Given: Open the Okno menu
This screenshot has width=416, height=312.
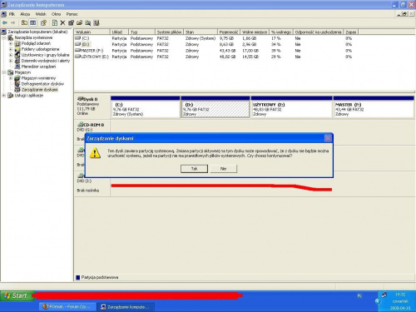Looking at the screenshot, I should click(x=56, y=14).
